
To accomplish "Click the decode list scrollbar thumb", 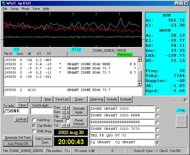I will (139, 76).
